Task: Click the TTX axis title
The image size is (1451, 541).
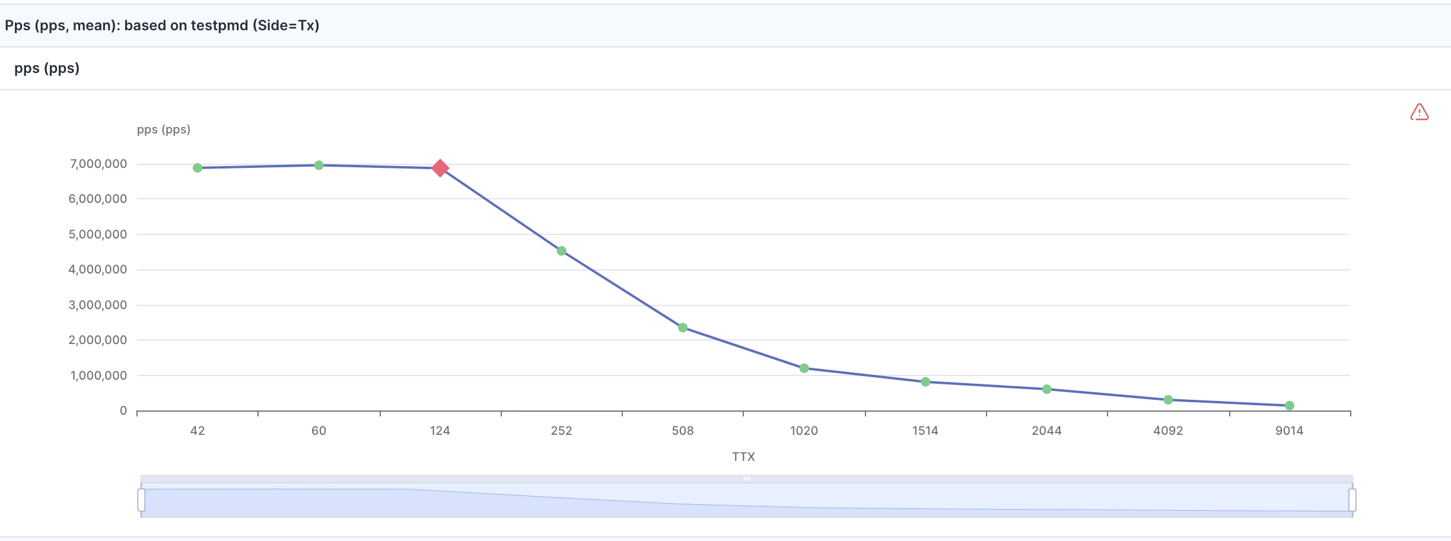Action: (743, 456)
